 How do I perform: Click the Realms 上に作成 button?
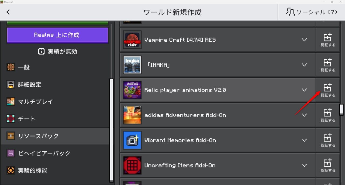pos(57,35)
